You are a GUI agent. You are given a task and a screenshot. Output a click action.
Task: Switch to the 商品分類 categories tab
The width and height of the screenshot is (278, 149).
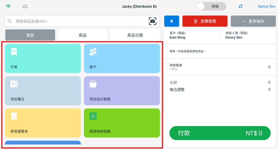click(135, 35)
